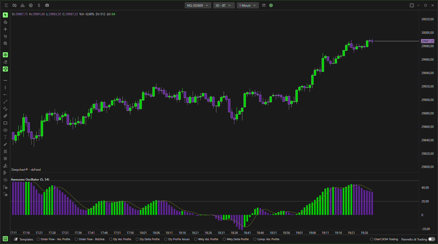Click the OHLC values readout
The height and width of the screenshot is (244, 438).
tap(45, 14)
